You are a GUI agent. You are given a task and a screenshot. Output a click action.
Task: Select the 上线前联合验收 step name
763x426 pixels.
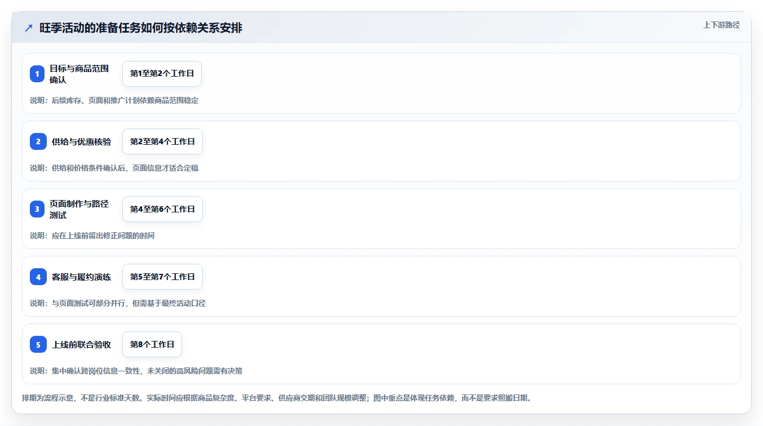[x=82, y=344]
